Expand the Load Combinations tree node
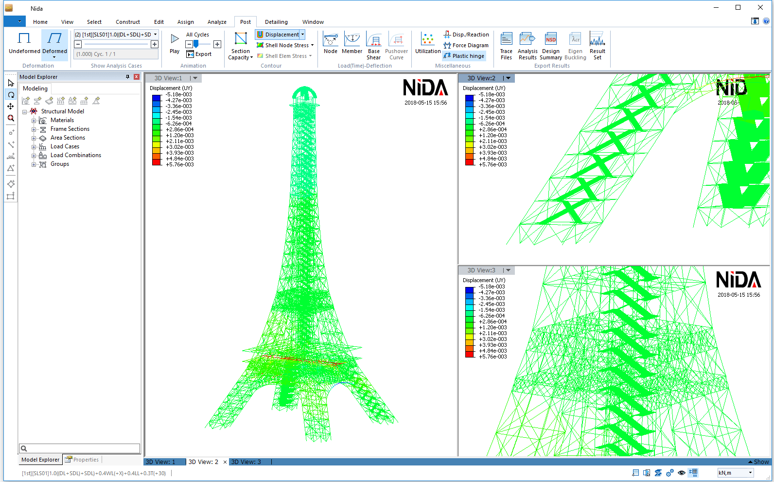Screen dimensions: 774x482 point(34,155)
